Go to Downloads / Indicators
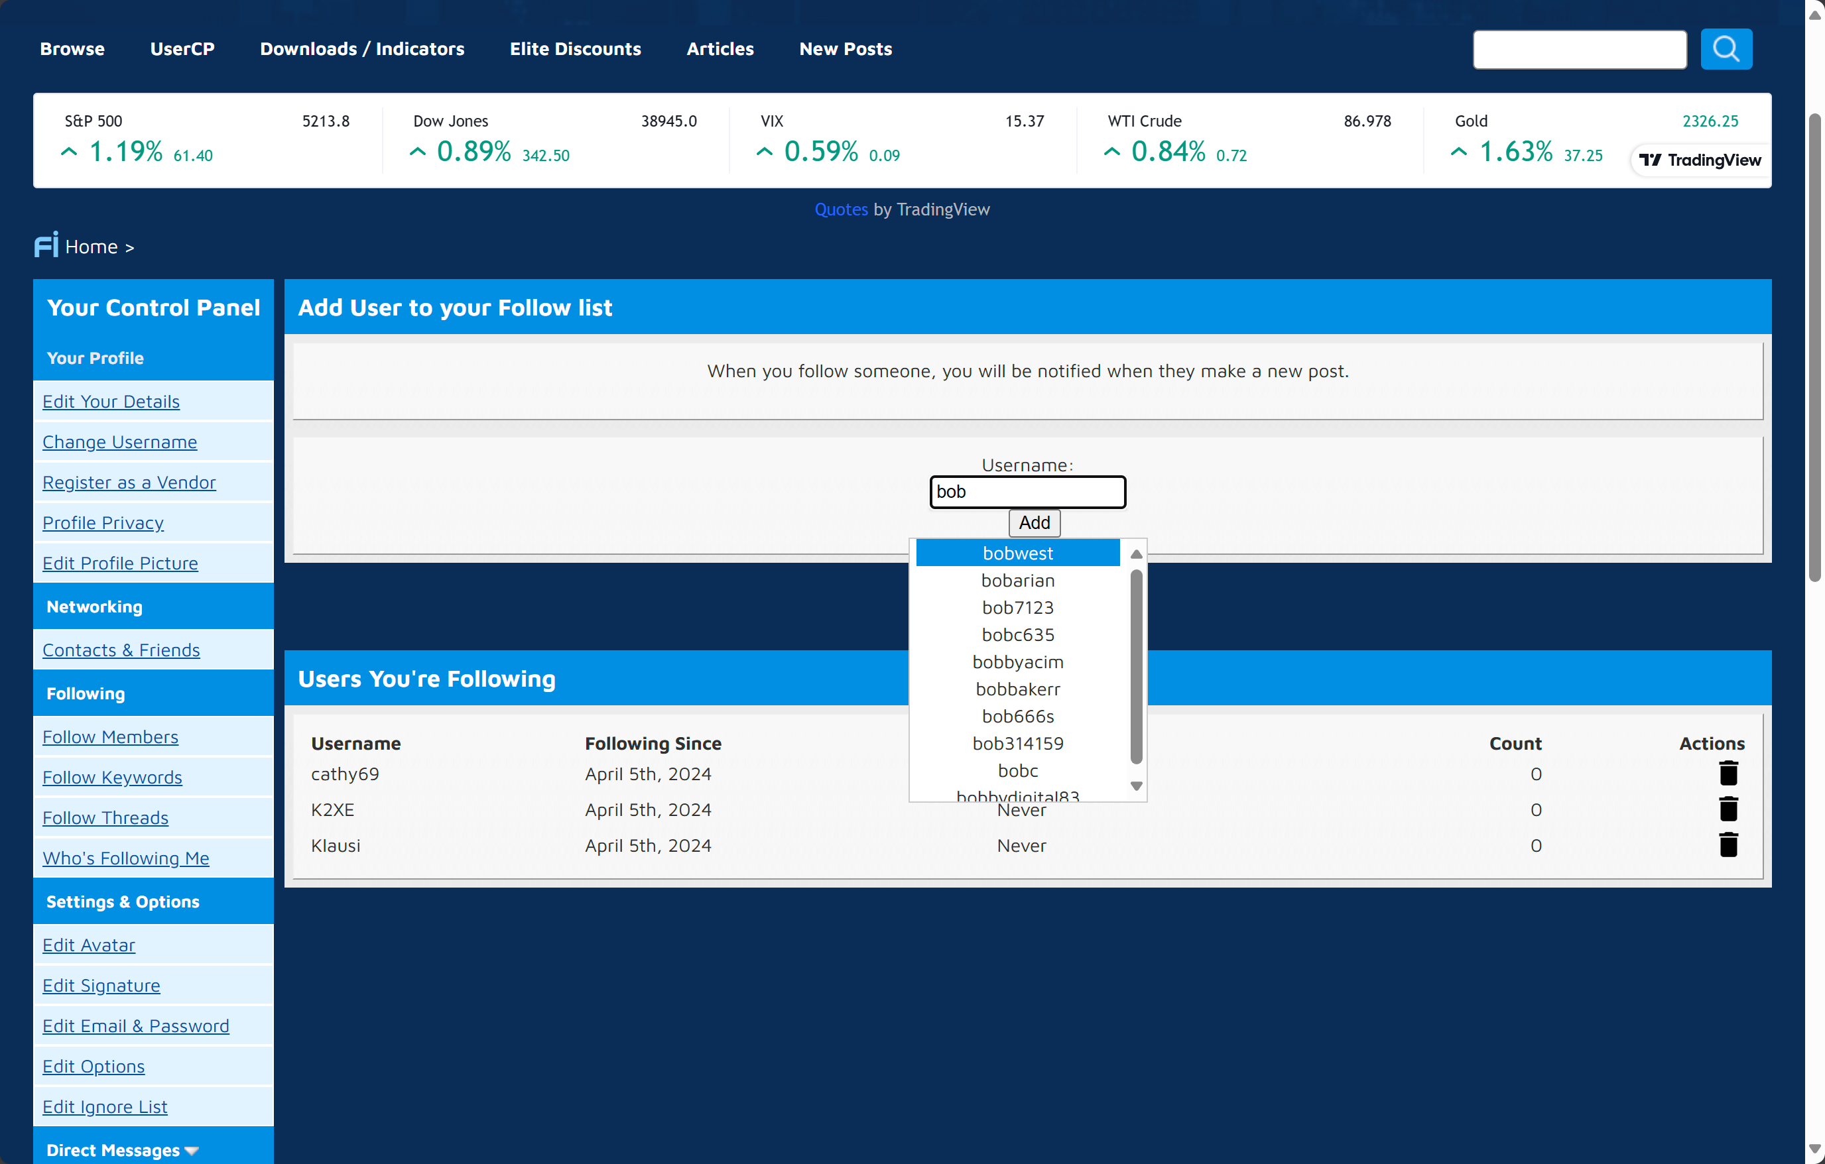Image resolution: width=1825 pixels, height=1164 pixels. tap(361, 48)
